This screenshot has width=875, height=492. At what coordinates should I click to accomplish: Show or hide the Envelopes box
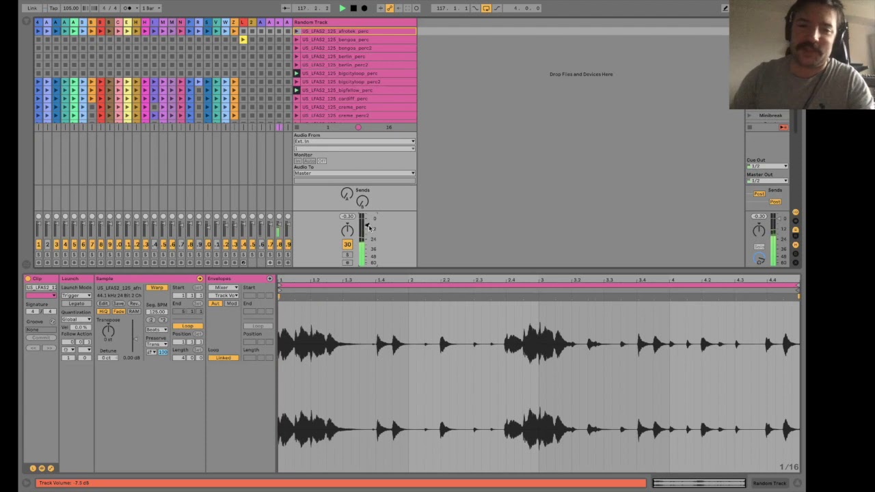(269, 279)
